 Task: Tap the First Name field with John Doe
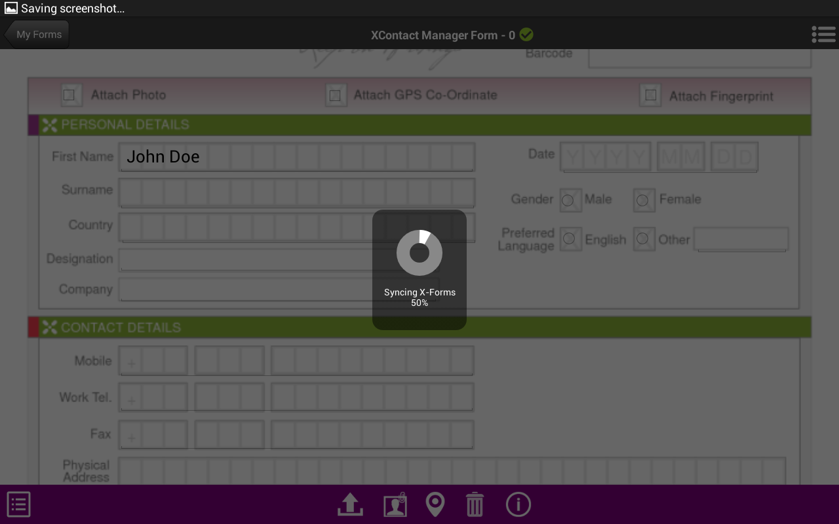296,157
